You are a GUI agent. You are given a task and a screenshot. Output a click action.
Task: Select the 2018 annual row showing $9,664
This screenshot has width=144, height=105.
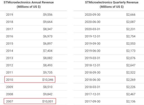click(33, 22)
